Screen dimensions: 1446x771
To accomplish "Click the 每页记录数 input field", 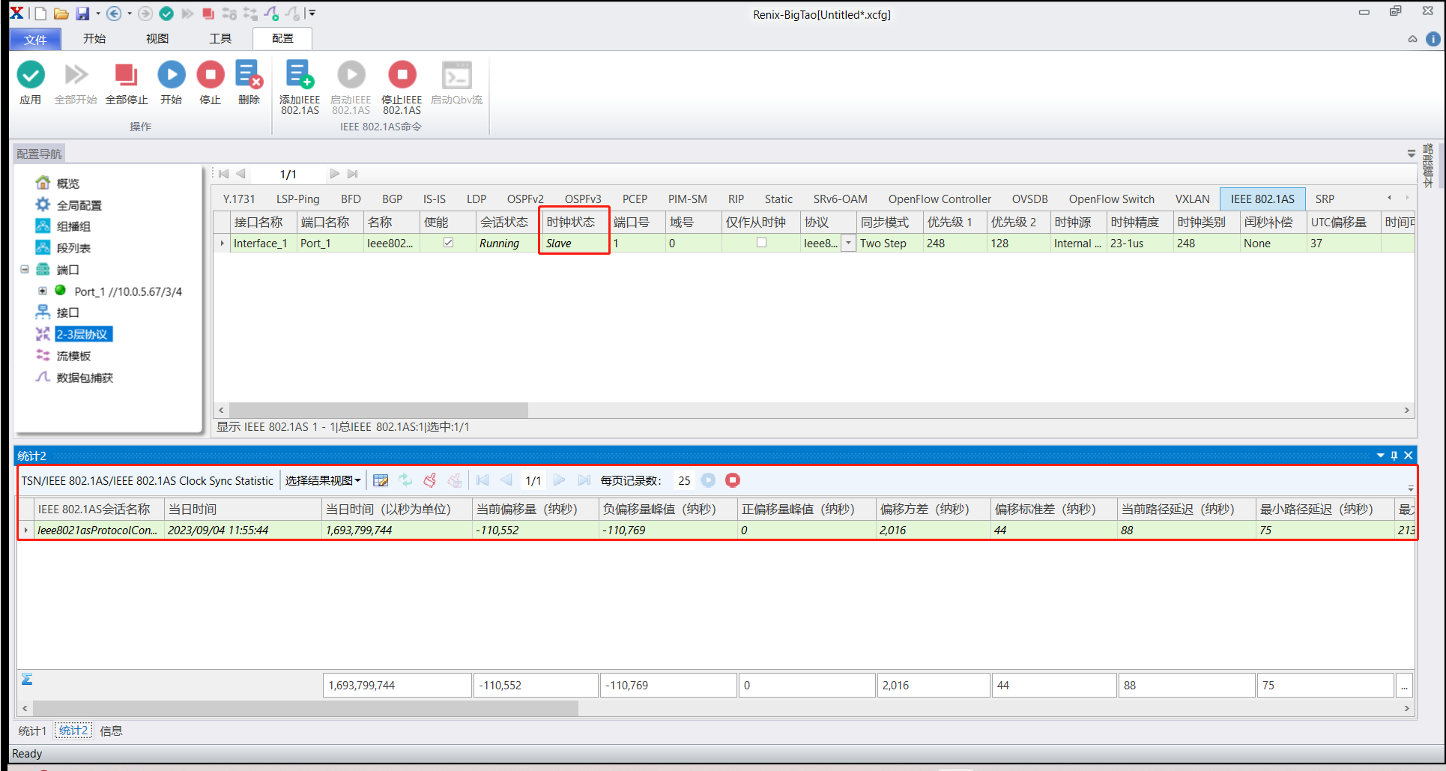I will click(684, 480).
